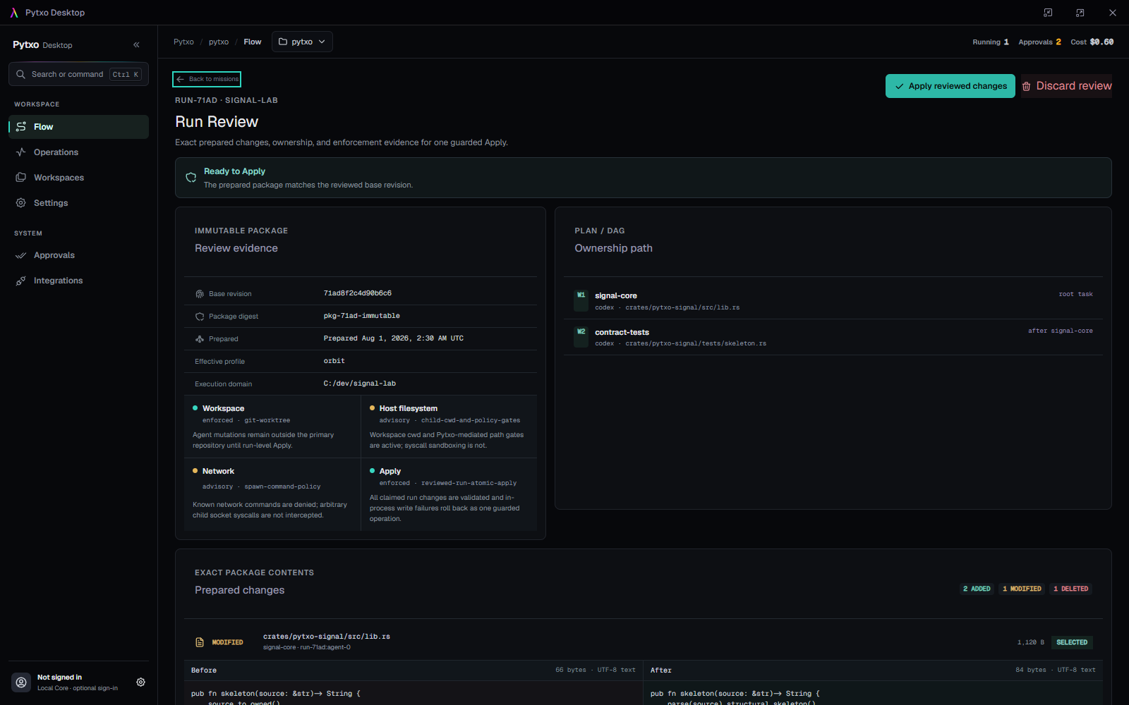
Task: Click the Pytxo breadcrumb root link
Action: [183, 42]
